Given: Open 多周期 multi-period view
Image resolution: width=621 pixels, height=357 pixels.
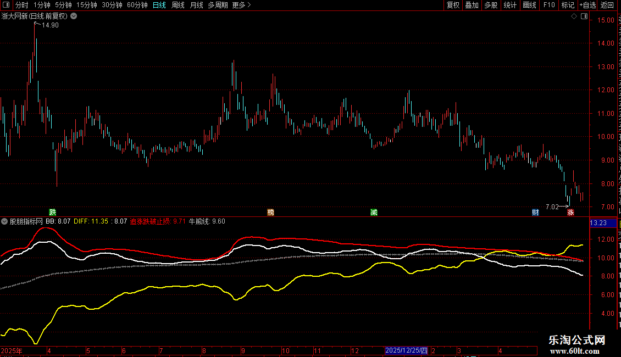Looking at the screenshot, I should [x=218, y=5].
